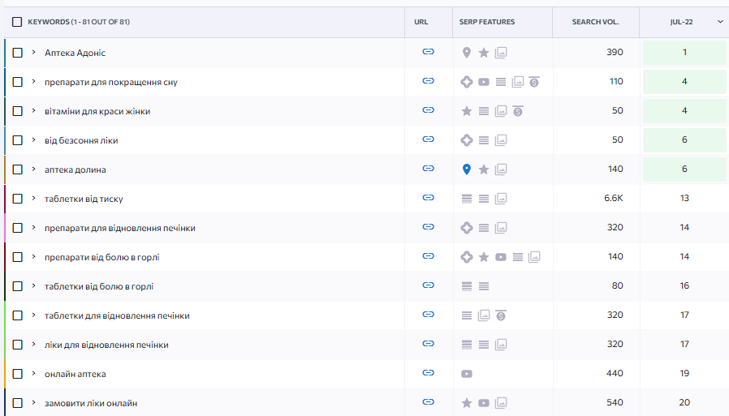Click video icon for замовити ліки онлайн
Screen dimensions: 729x416
(x=484, y=403)
